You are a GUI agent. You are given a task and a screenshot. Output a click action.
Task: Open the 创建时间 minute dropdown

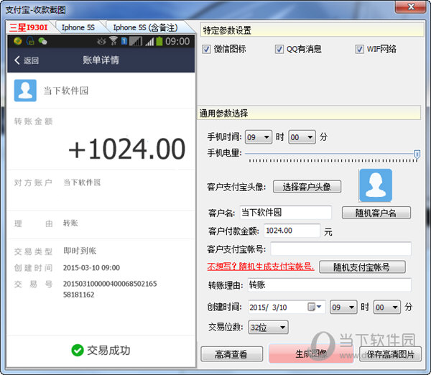pos(386,307)
